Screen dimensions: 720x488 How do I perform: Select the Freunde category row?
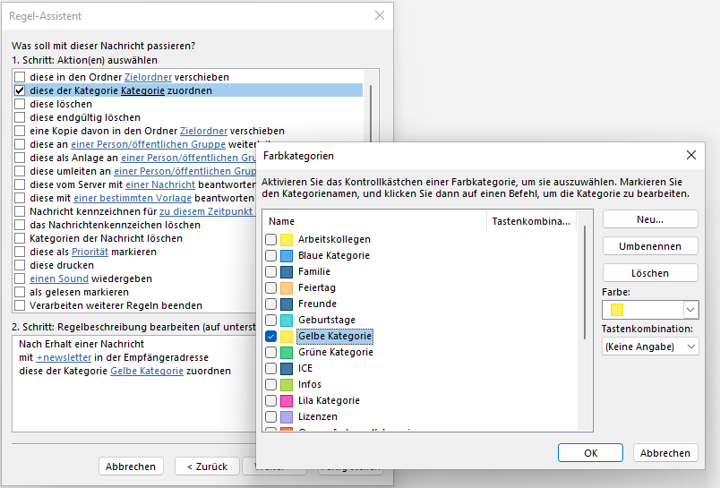[317, 304]
